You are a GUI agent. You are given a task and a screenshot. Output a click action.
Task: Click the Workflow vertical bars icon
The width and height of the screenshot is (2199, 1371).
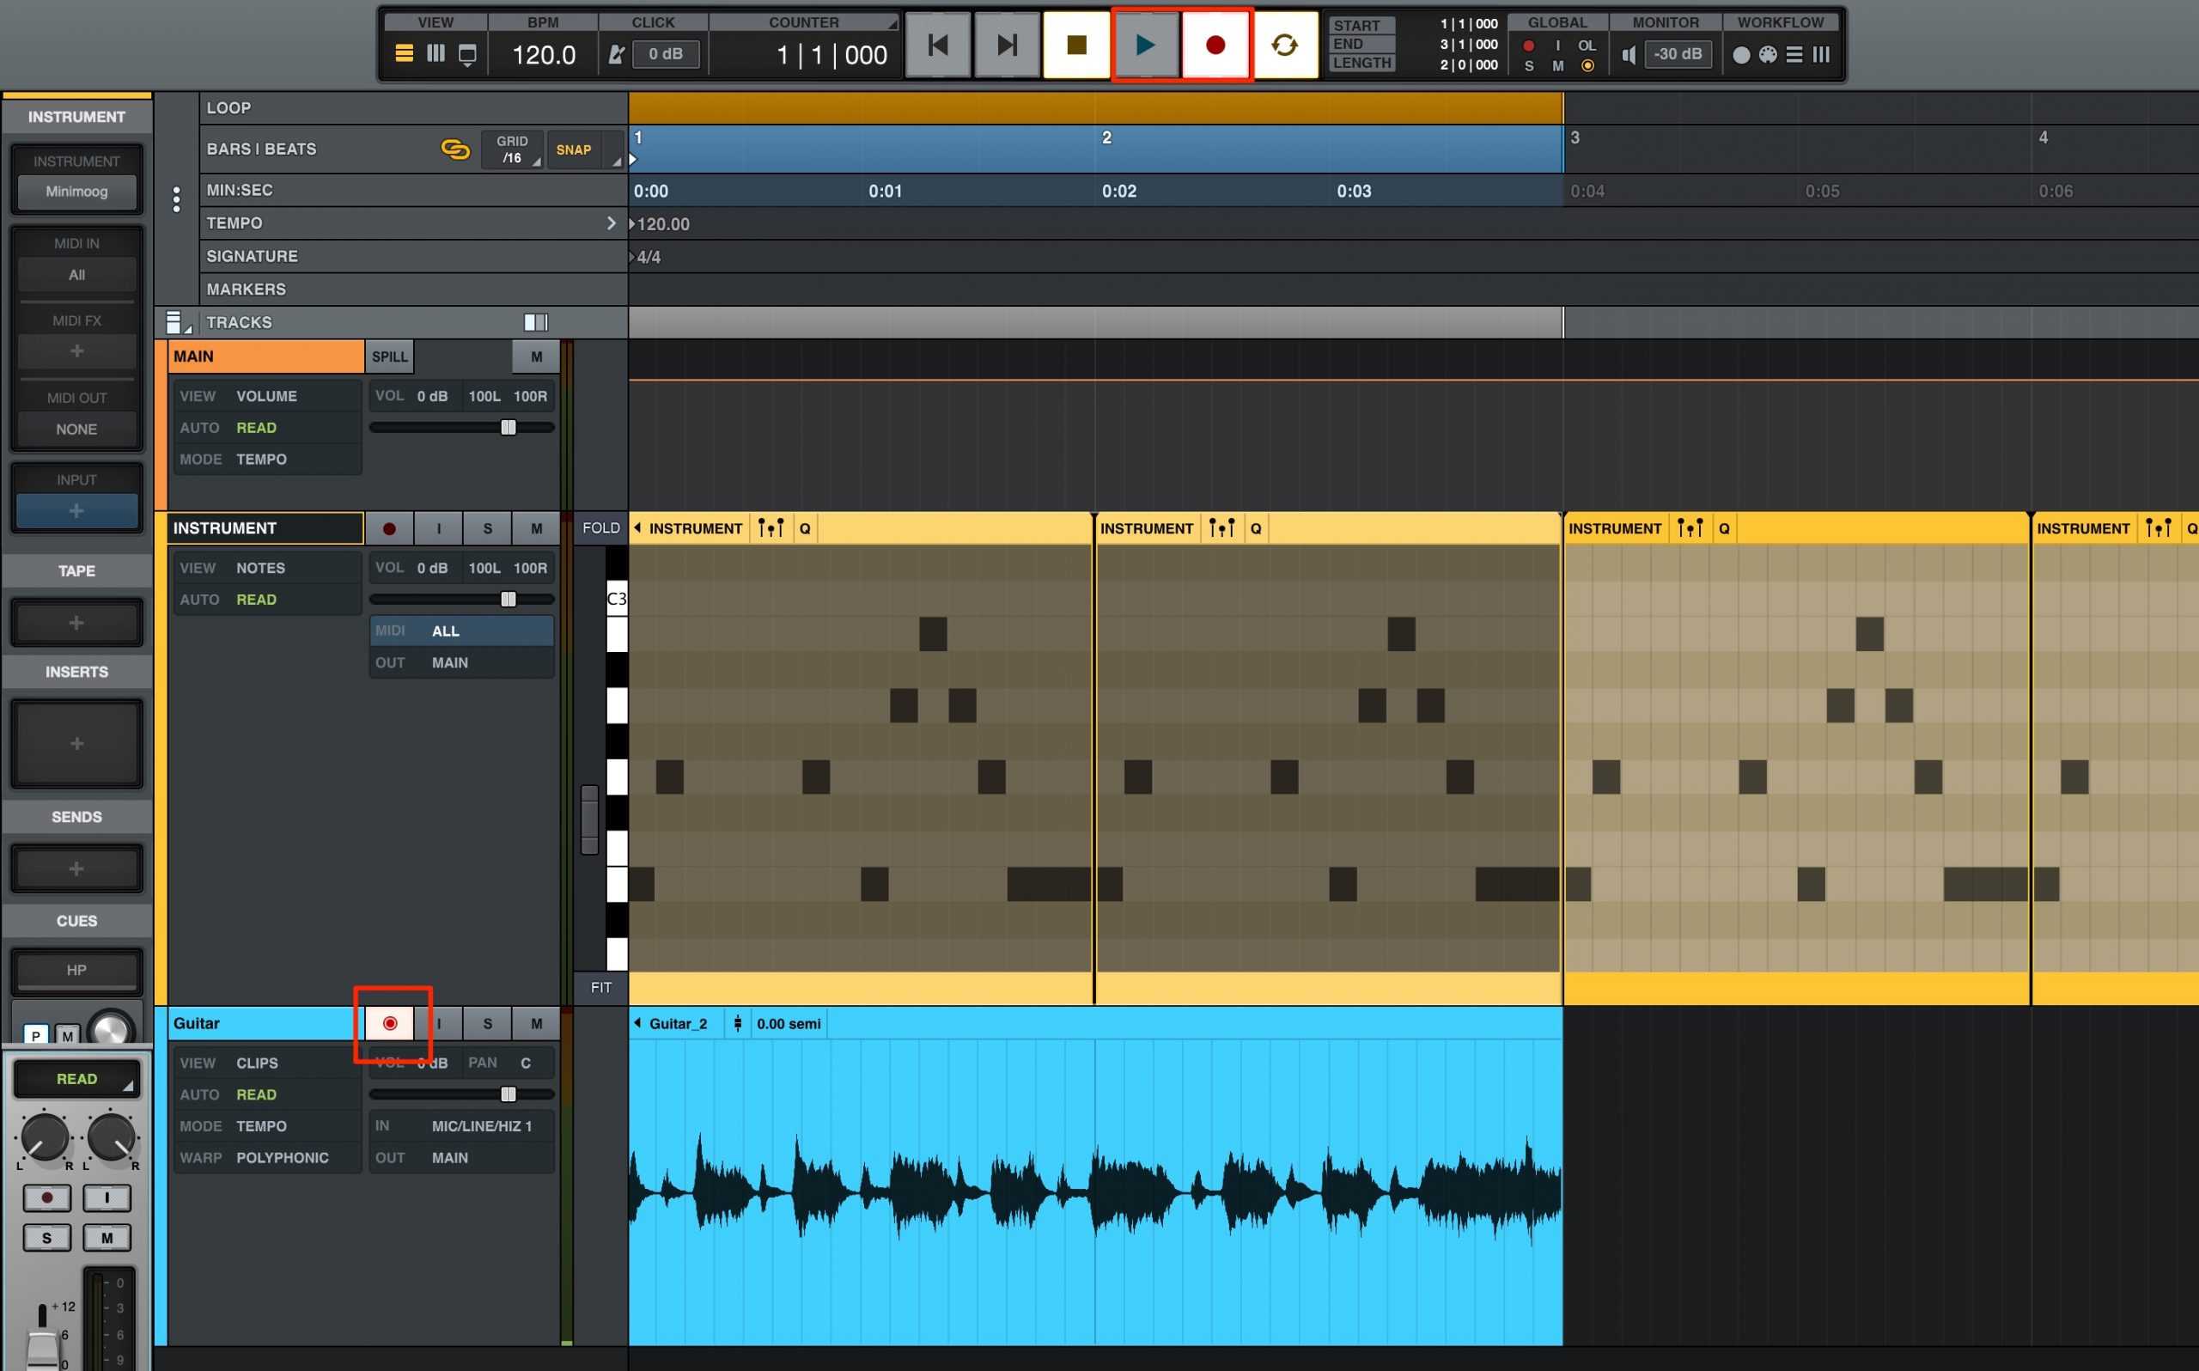(1820, 54)
